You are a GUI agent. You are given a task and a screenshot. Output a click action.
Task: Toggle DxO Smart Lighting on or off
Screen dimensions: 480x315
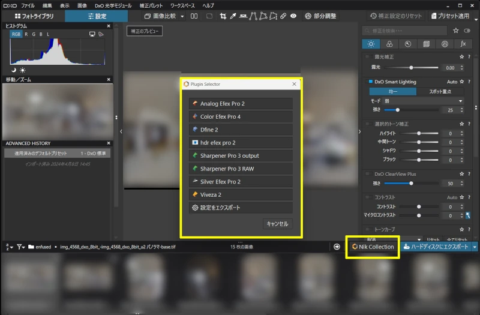(371, 82)
